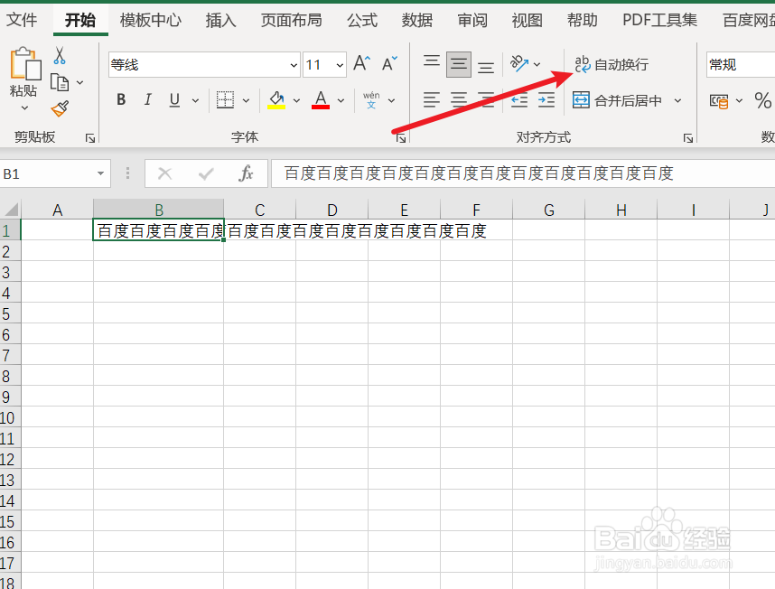775x589 pixels.
Task: Toggle Bold formatting
Action: (x=121, y=99)
